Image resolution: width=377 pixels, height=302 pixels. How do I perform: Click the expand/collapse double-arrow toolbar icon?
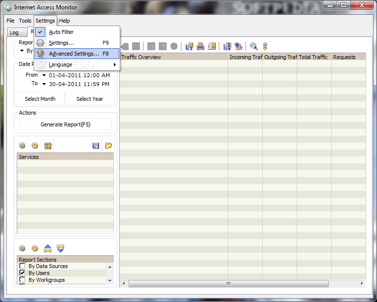265,46
